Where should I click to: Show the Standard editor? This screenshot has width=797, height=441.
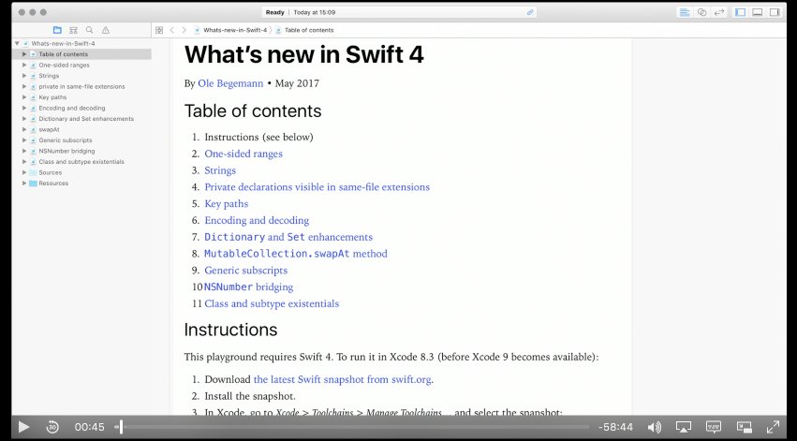tap(685, 12)
